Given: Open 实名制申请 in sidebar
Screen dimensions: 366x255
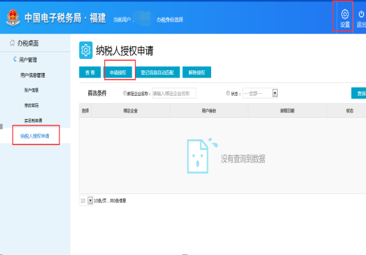Looking at the screenshot, I should [x=33, y=120].
